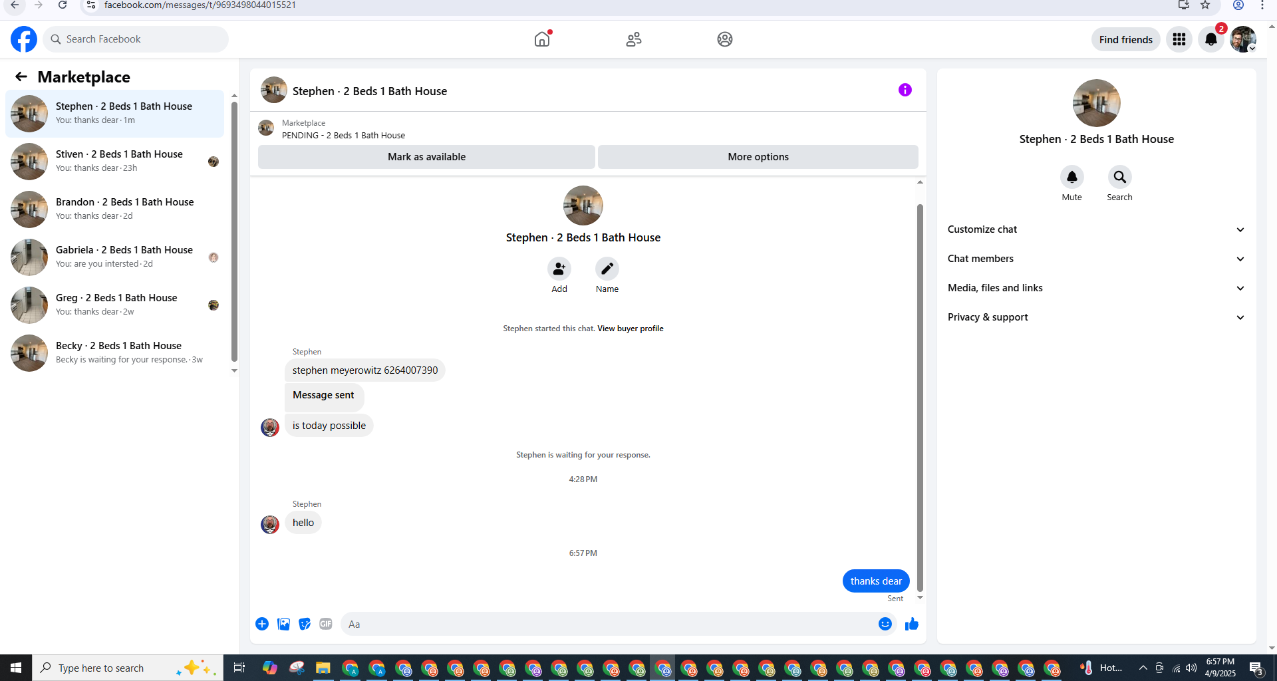Open Becky's 2 Beds 1 Bath House conversation
1277x681 pixels.
coord(115,353)
